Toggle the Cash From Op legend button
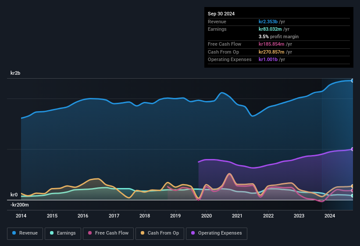This screenshot has width=360, height=246. pyautogui.click(x=160, y=233)
